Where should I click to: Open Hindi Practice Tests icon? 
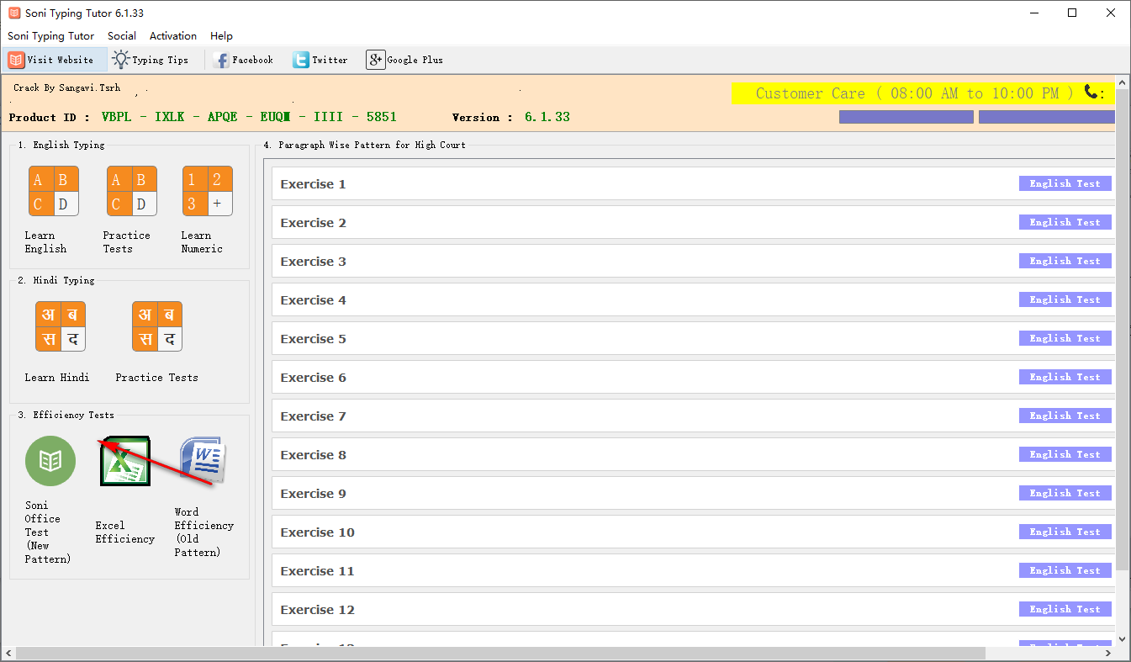pyautogui.click(x=157, y=326)
